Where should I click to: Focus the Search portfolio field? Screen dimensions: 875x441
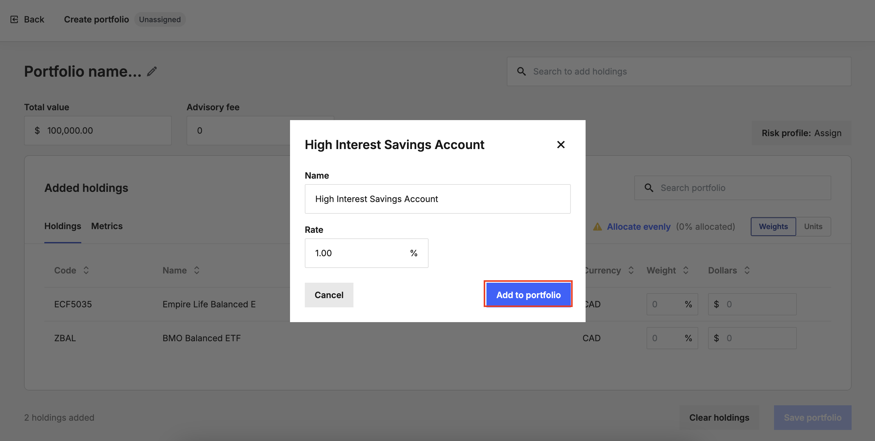pos(733,188)
